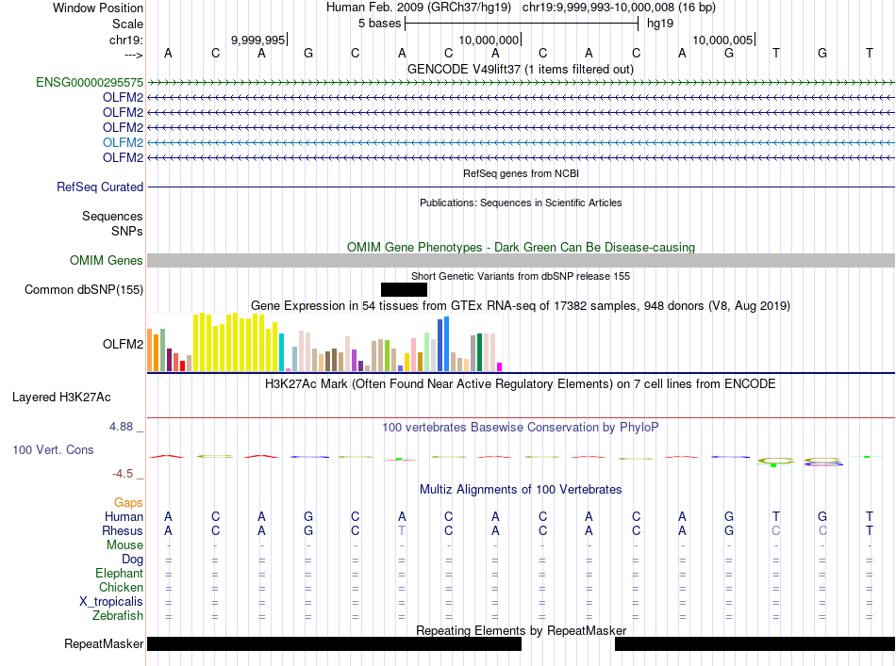Viewport: 896px width, 666px height.
Task: Click the 10,000,000 coordinate marker
Action: point(489,40)
